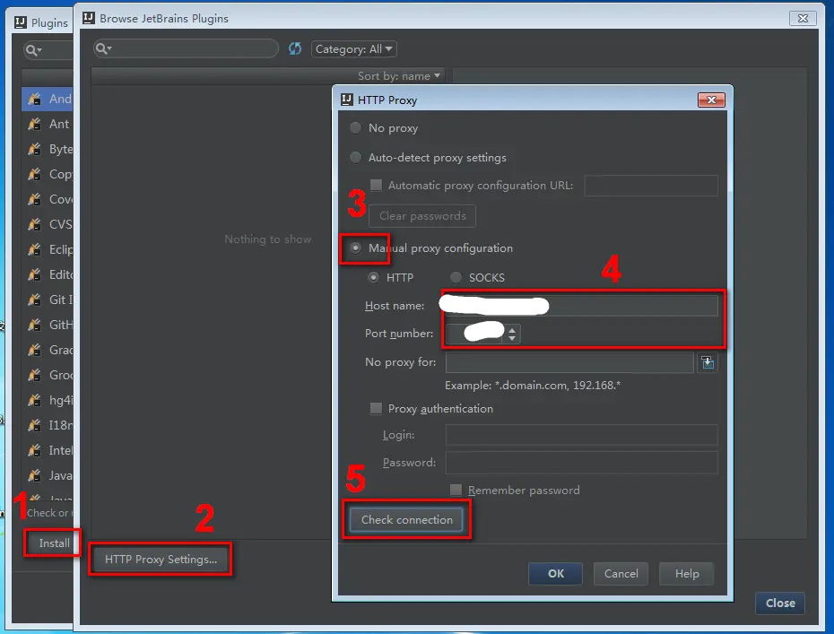The image size is (834, 634).
Task: Select the Cov plugin row
Action: (x=48, y=199)
